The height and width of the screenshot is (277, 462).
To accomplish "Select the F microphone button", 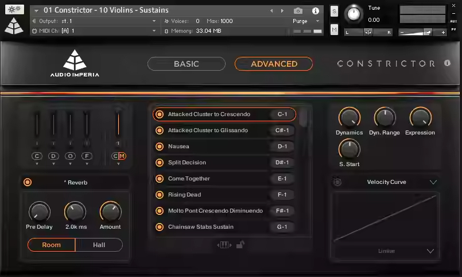I will [87, 156].
